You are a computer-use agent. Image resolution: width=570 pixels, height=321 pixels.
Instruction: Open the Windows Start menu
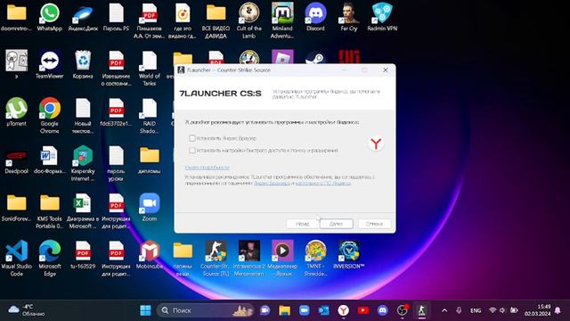click(x=145, y=310)
